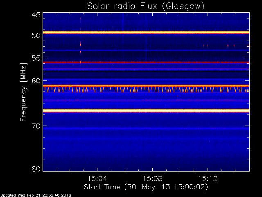The width and height of the screenshot is (262, 197).
Task: Click the '45' frequency tick label
Action: (x=36, y=15)
